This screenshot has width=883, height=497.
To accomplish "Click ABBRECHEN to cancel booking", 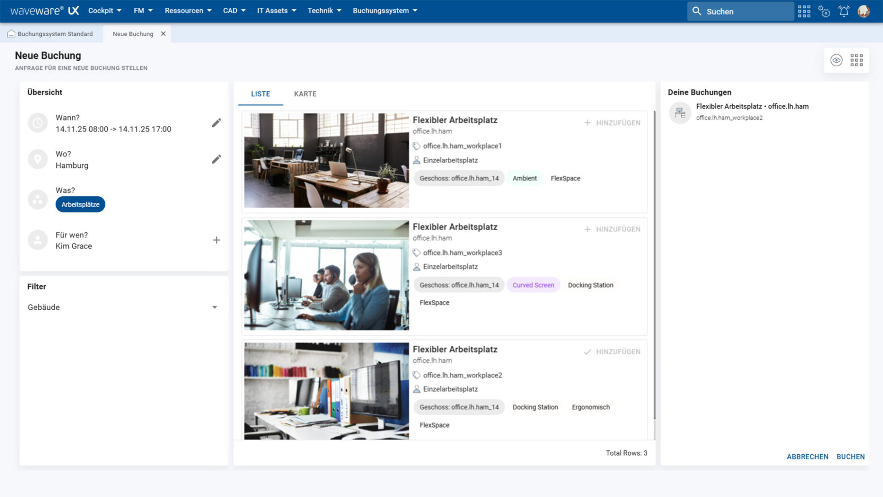I will pos(807,457).
